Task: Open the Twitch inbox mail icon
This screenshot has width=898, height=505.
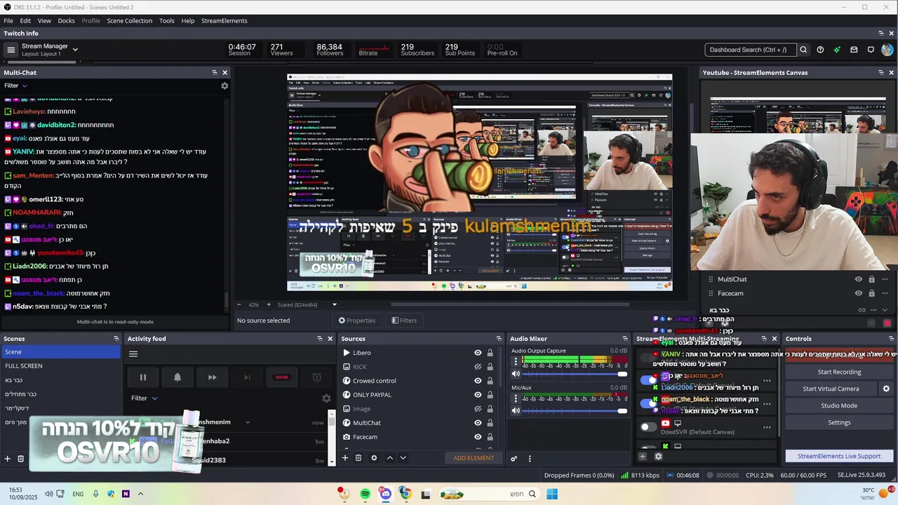Action: tap(854, 50)
